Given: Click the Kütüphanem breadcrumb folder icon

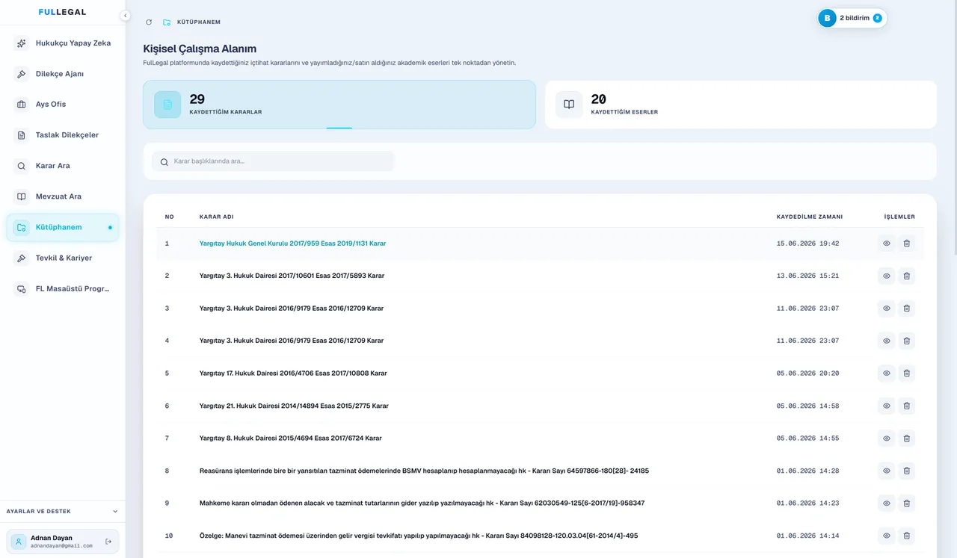Looking at the screenshot, I should [x=167, y=22].
